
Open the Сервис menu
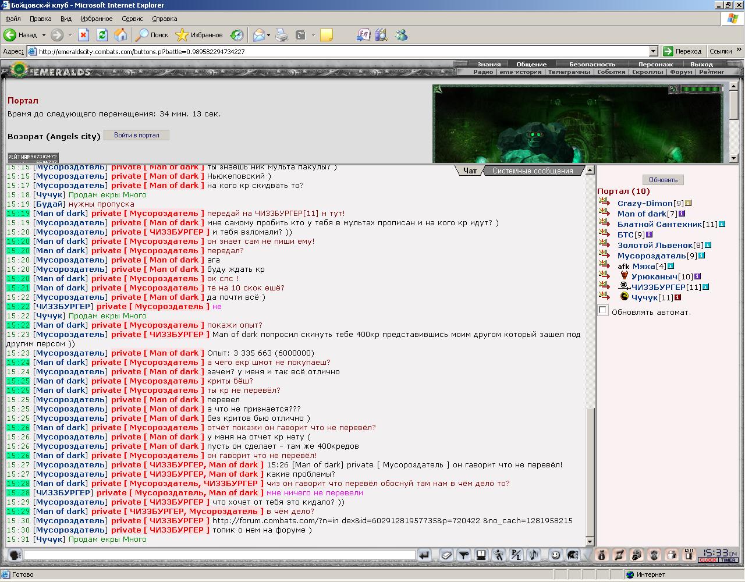coord(133,19)
